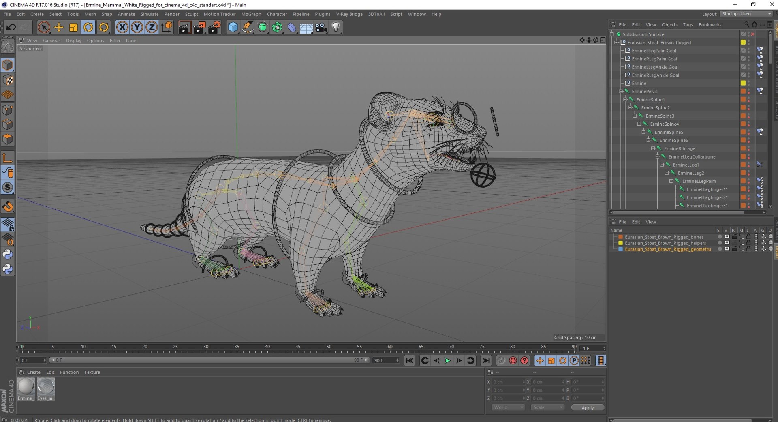Open render to Picture Viewer icon
This screenshot has width=778, height=422.
pos(199,27)
